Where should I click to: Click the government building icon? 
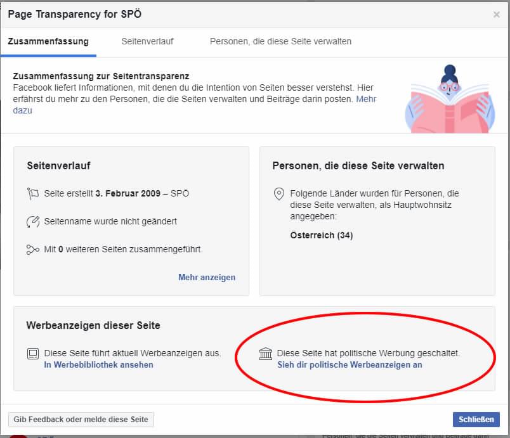(x=265, y=354)
